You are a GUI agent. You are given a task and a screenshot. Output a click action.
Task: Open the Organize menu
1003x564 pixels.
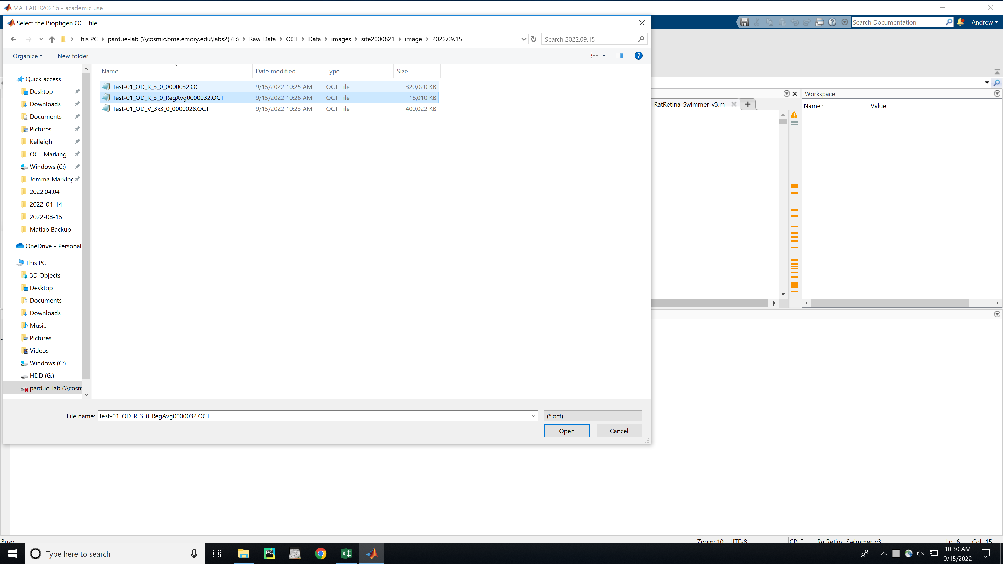pyautogui.click(x=27, y=56)
